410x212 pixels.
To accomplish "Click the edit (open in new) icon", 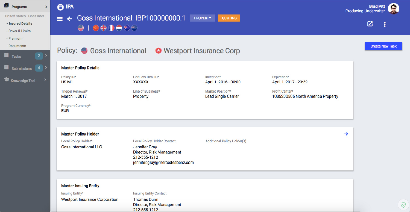I will (370, 24).
